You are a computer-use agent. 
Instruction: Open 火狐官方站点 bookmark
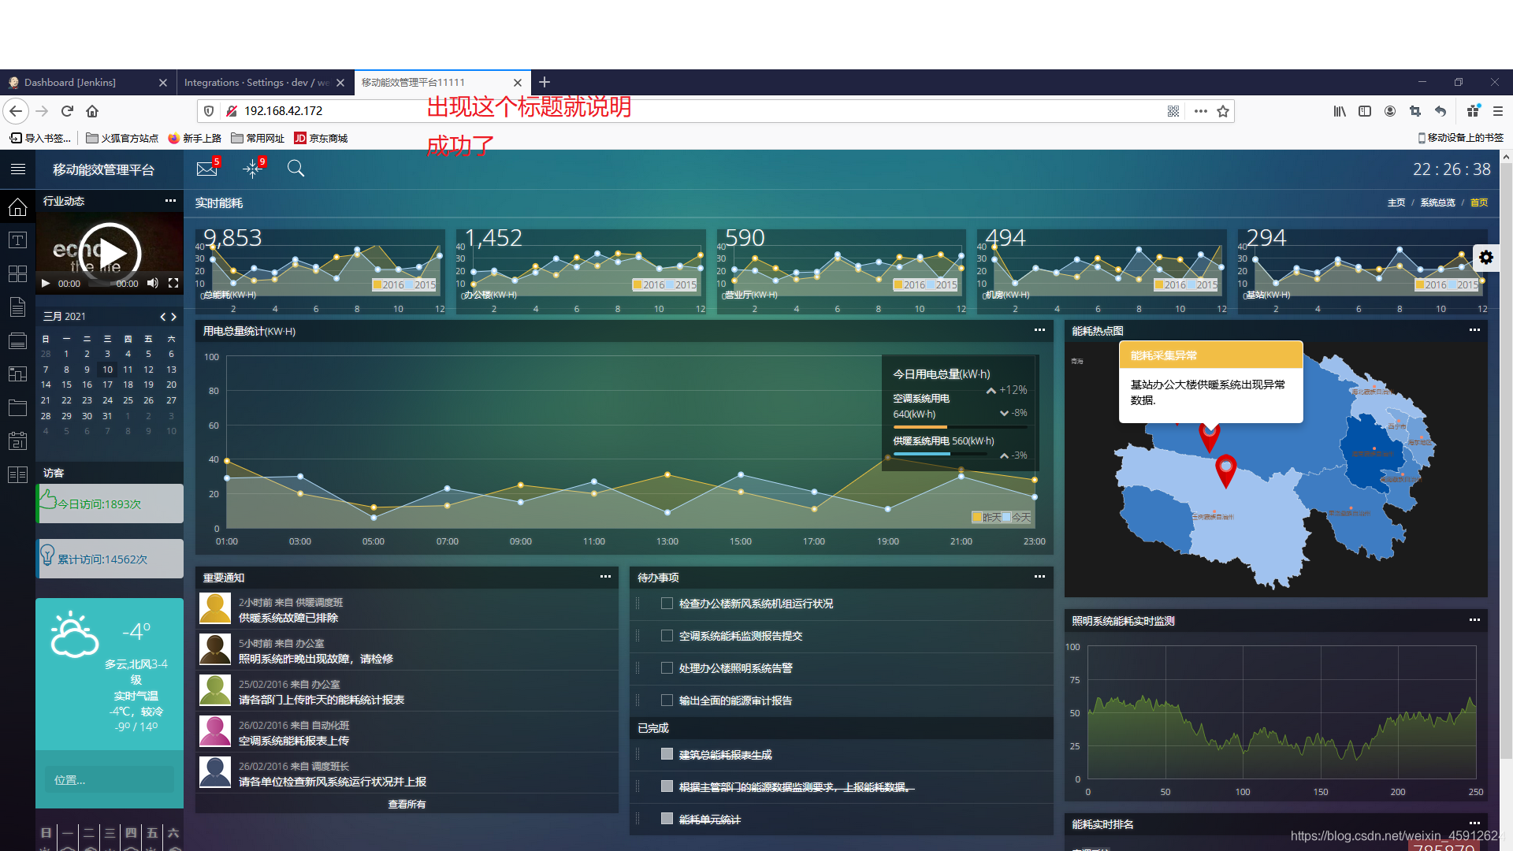click(122, 138)
